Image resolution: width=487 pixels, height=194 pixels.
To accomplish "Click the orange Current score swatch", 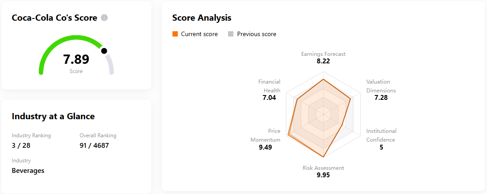I will point(175,34).
